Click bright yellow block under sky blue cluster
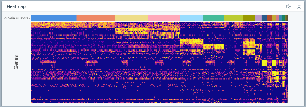 click(x=191, y=42)
